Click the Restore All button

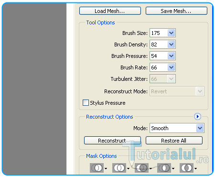click(174, 141)
